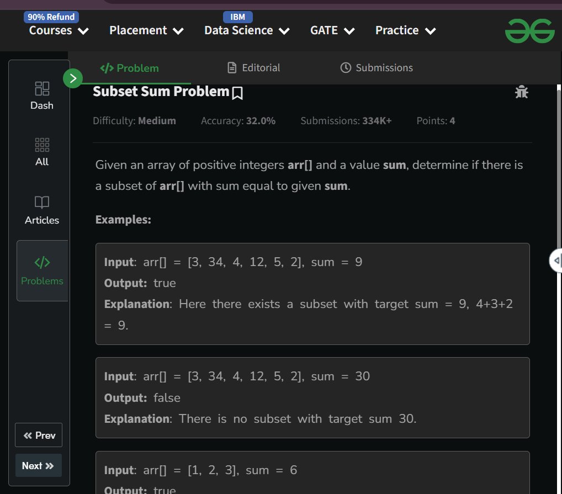Click the explanation 'There is no subset'
Image resolution: width=562 pixels, height=494 pixels.
coord(261,419)
